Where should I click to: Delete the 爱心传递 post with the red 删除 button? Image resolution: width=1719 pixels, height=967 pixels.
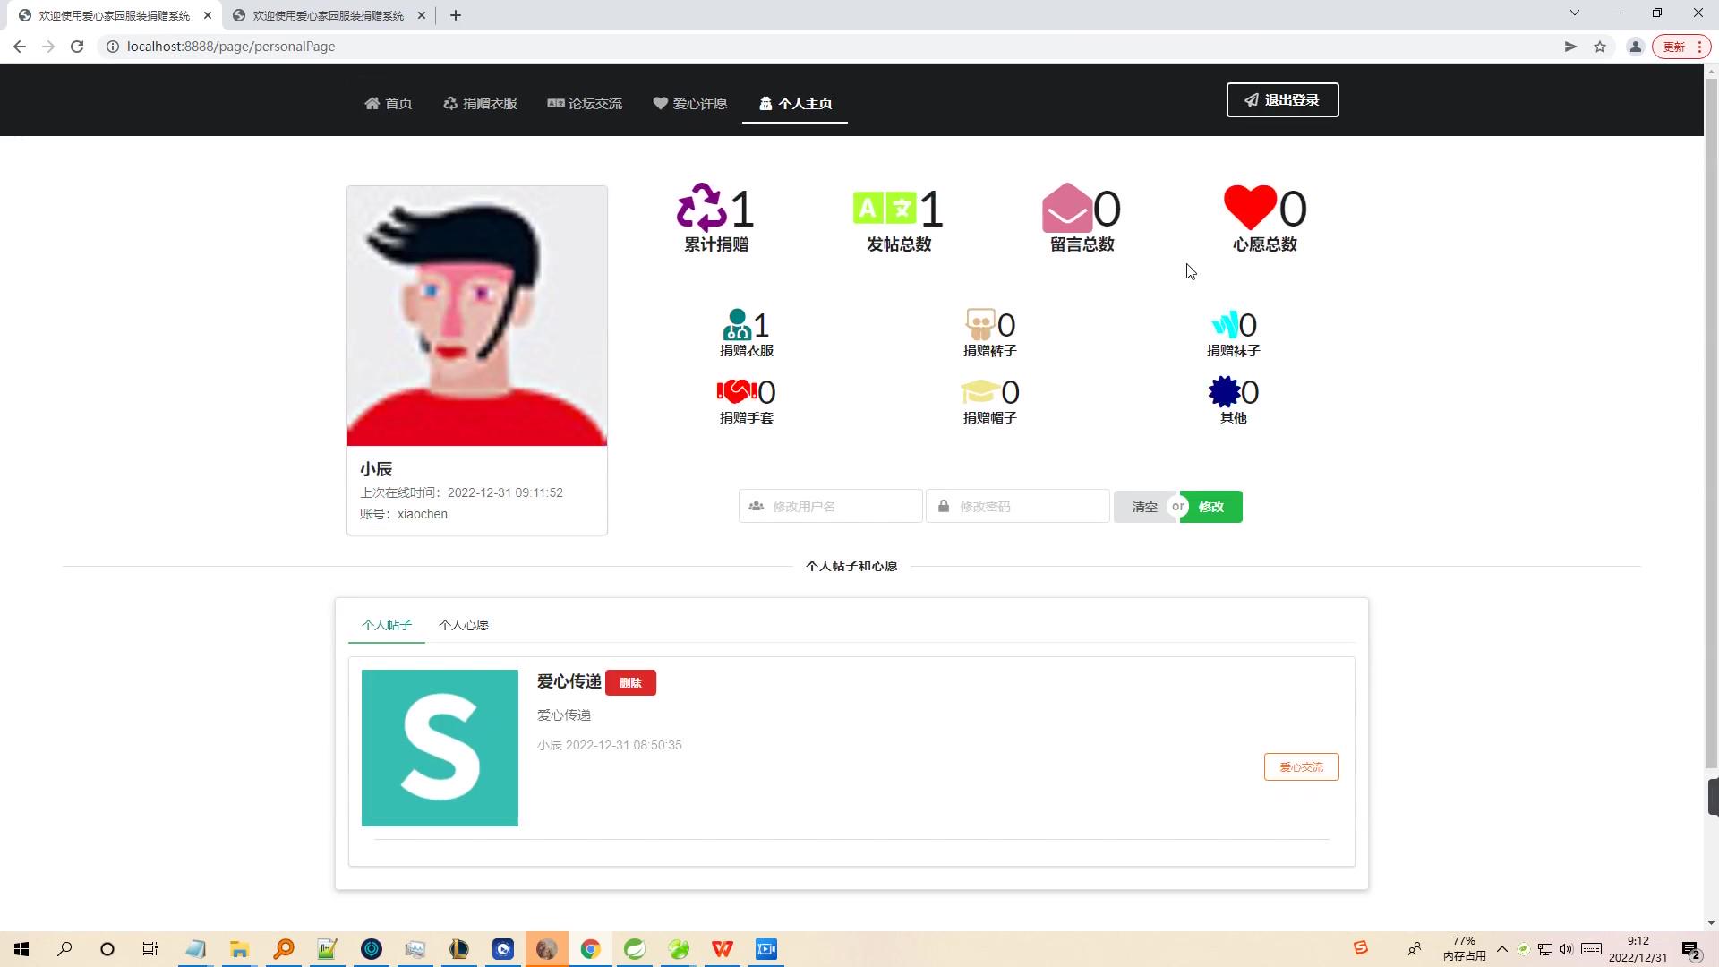click(630, 683)
